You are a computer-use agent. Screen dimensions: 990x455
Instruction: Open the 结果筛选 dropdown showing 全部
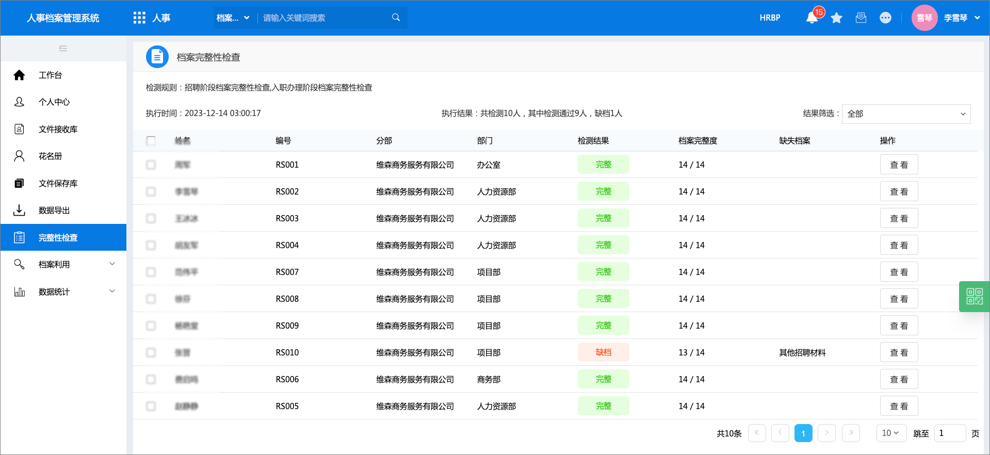click(906, 114)
